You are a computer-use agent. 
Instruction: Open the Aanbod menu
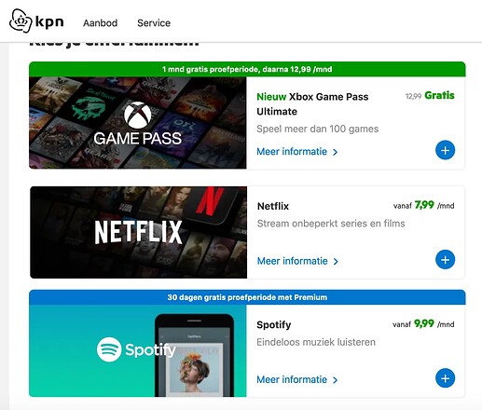[100, 23]
